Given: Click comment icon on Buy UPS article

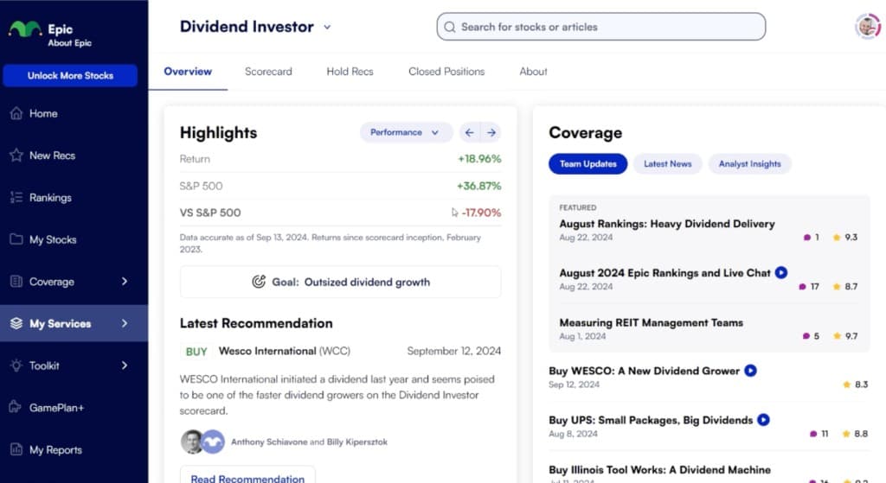Looking at the screenshot, I should point(813,434).
